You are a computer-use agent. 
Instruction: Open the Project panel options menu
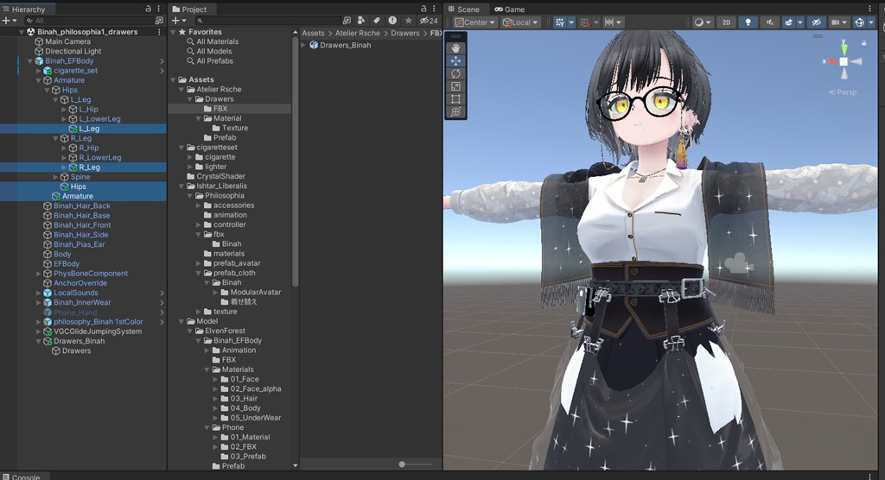434,9
